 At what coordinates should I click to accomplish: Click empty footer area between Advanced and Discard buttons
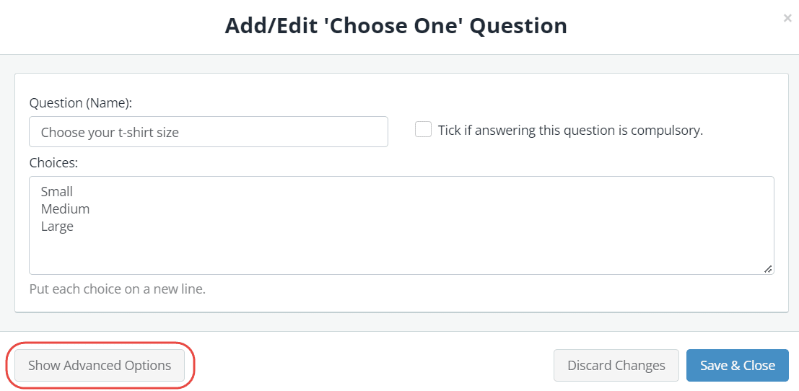tap(369, 366)
